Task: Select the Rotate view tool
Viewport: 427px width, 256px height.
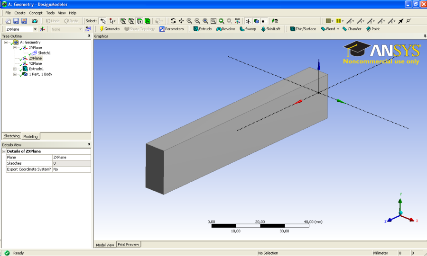Action: (173, 21)
